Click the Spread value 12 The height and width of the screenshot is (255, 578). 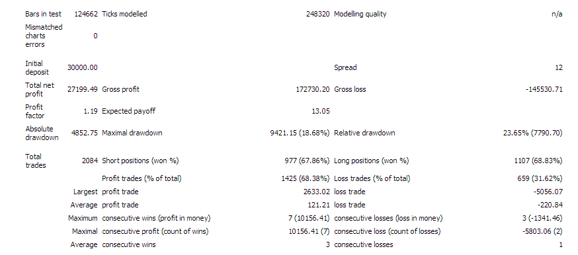[x=559, y=67]
